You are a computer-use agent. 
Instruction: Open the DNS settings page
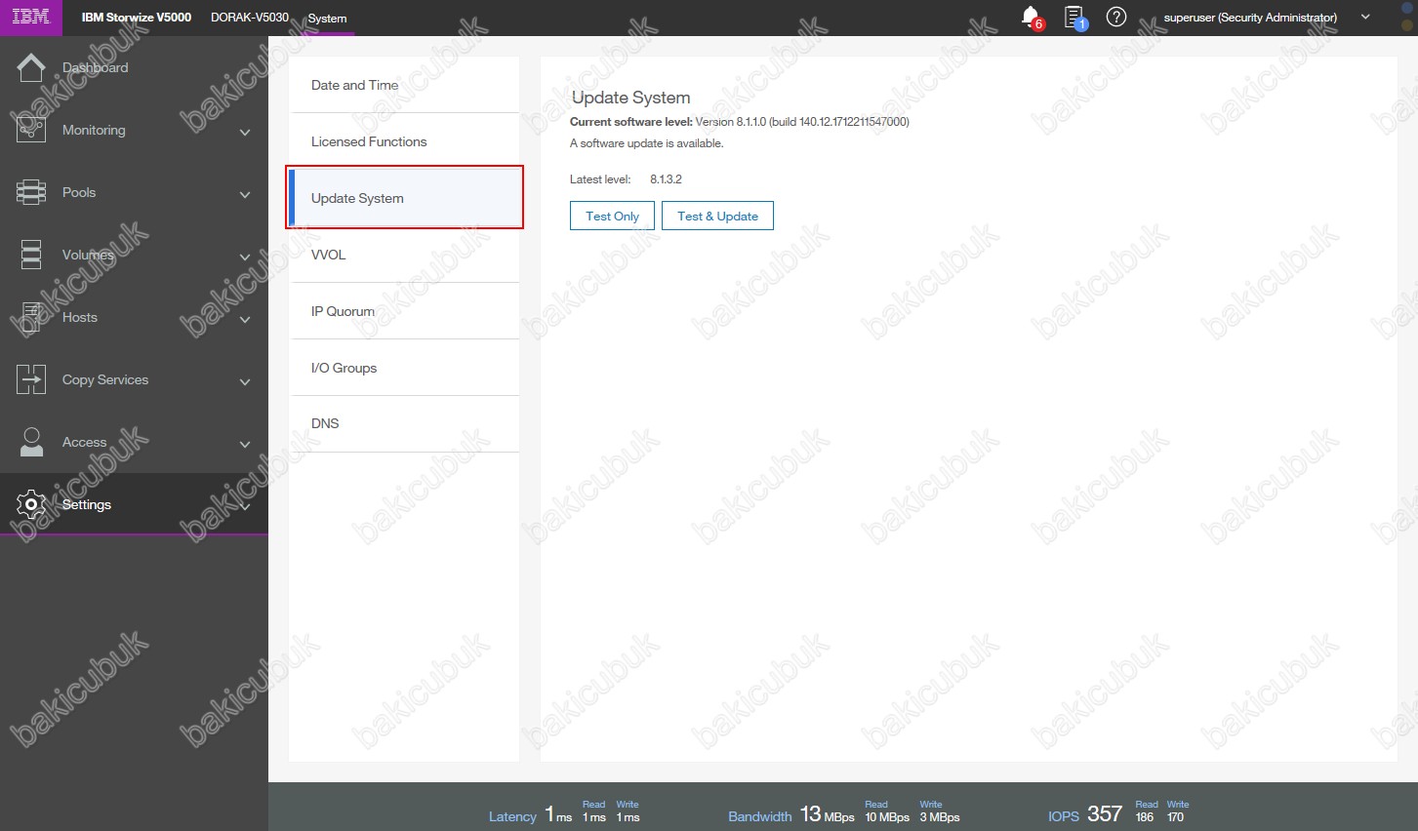(x=404, y=423)
